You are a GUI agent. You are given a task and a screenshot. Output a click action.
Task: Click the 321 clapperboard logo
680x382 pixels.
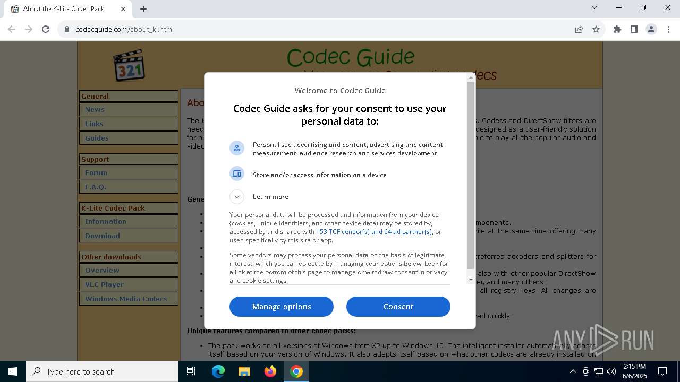pos(129,65)
